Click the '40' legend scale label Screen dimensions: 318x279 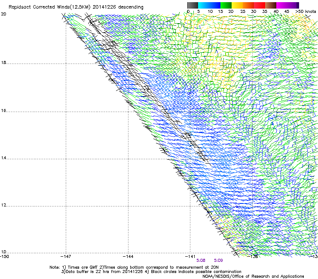coord(276,12)
